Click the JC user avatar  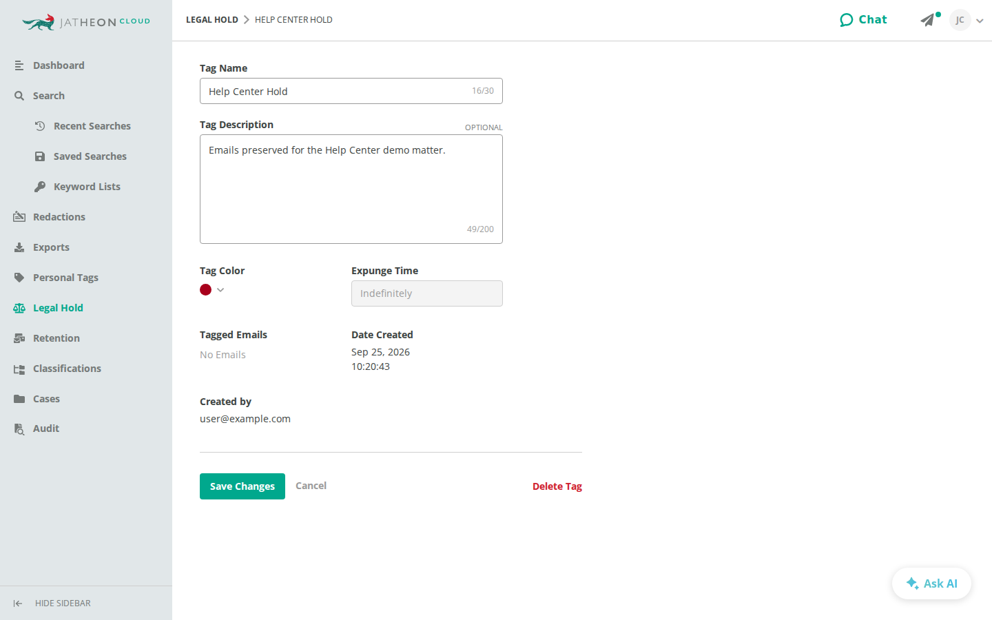tap(960, 20)
